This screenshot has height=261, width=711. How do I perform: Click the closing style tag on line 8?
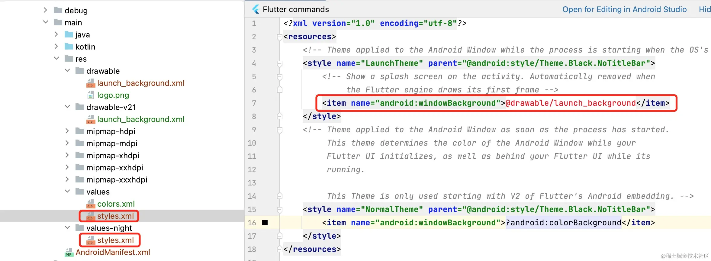(x=322, y=116)
